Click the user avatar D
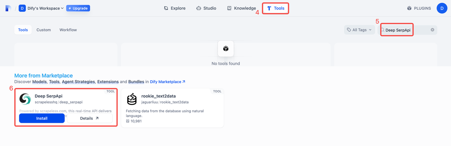Screen dimensions: 451x146 [x=442, y=8]
